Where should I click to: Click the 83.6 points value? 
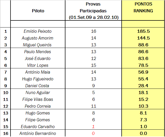coord(143,58)
